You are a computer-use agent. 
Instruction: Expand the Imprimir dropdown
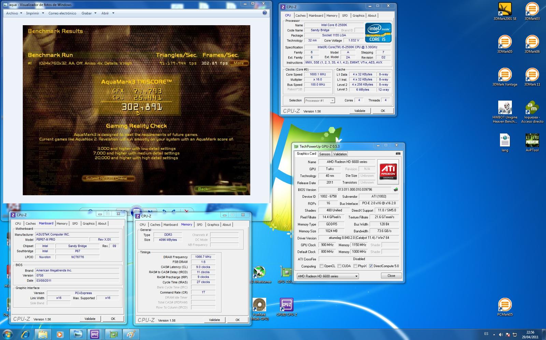pos(35,13)
